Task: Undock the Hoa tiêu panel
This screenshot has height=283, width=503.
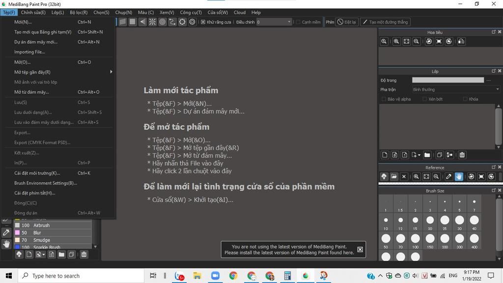Action: pos(493,32)
